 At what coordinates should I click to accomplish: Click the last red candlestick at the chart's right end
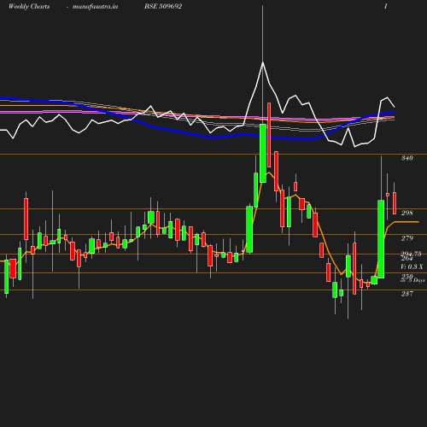point(395,203)
